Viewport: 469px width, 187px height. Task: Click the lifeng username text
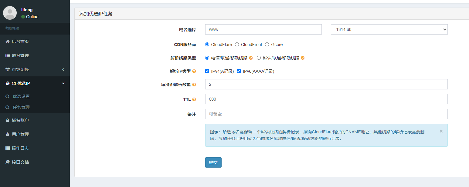coord(27,10)
